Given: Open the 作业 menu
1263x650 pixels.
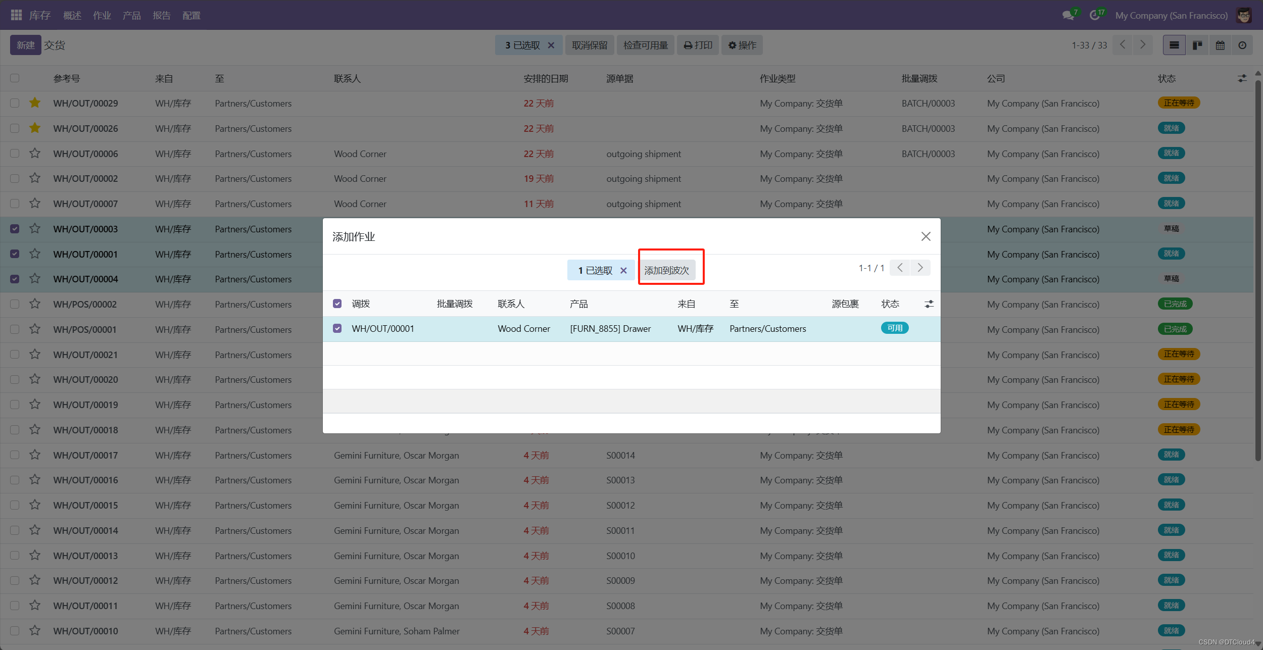Looking at the screenshot, I should (102, 16).
